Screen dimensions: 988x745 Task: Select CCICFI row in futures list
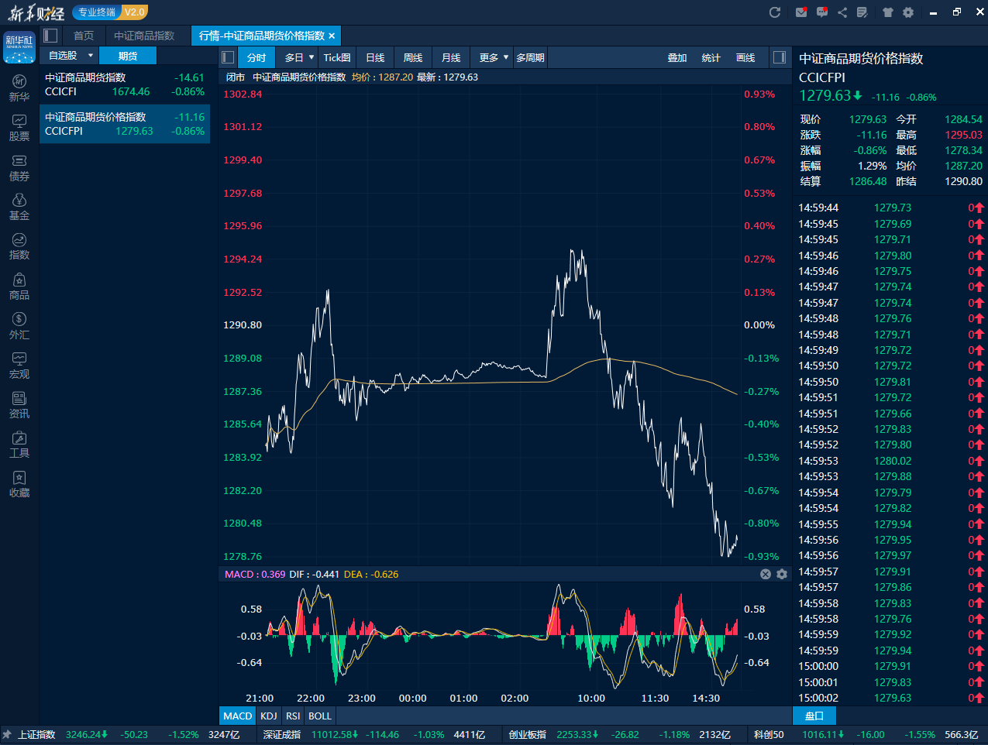[124, 84]
